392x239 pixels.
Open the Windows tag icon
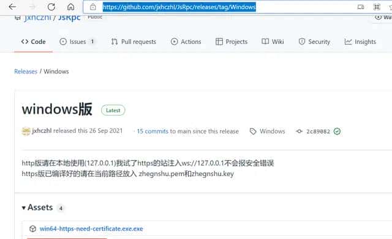(253, 131)
